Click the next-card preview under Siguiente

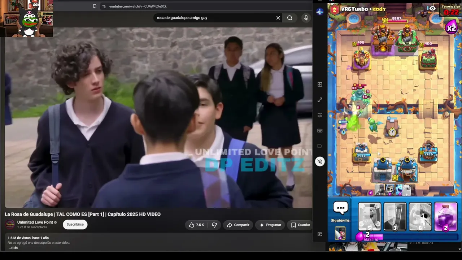click(x=340, y=233)
